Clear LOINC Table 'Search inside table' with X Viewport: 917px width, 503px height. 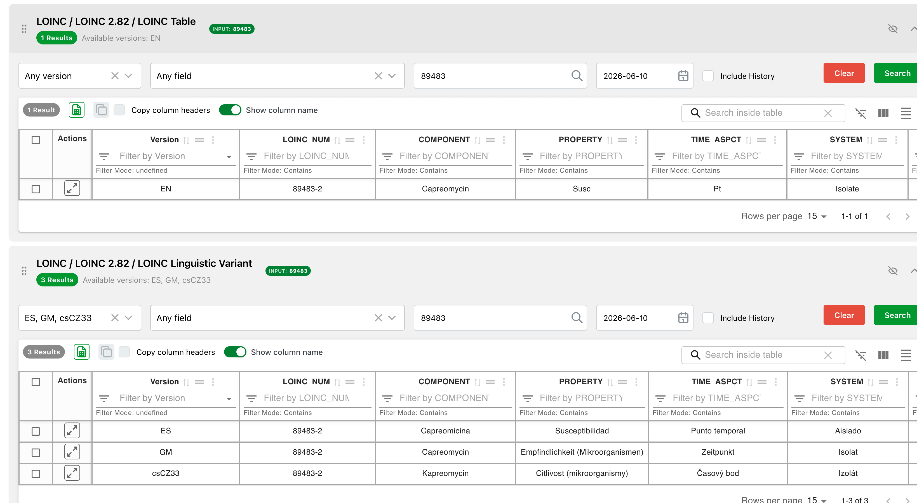828,113
